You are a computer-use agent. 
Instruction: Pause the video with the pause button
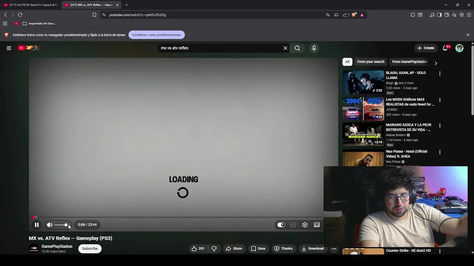pyautogui.click(x=37, y=225)
